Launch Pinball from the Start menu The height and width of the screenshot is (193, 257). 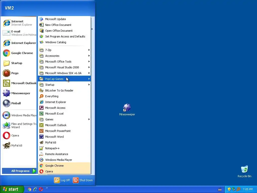tap(19, 103)
